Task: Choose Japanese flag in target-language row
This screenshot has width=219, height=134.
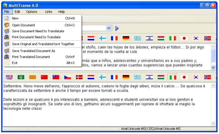Action: (184, 77)
